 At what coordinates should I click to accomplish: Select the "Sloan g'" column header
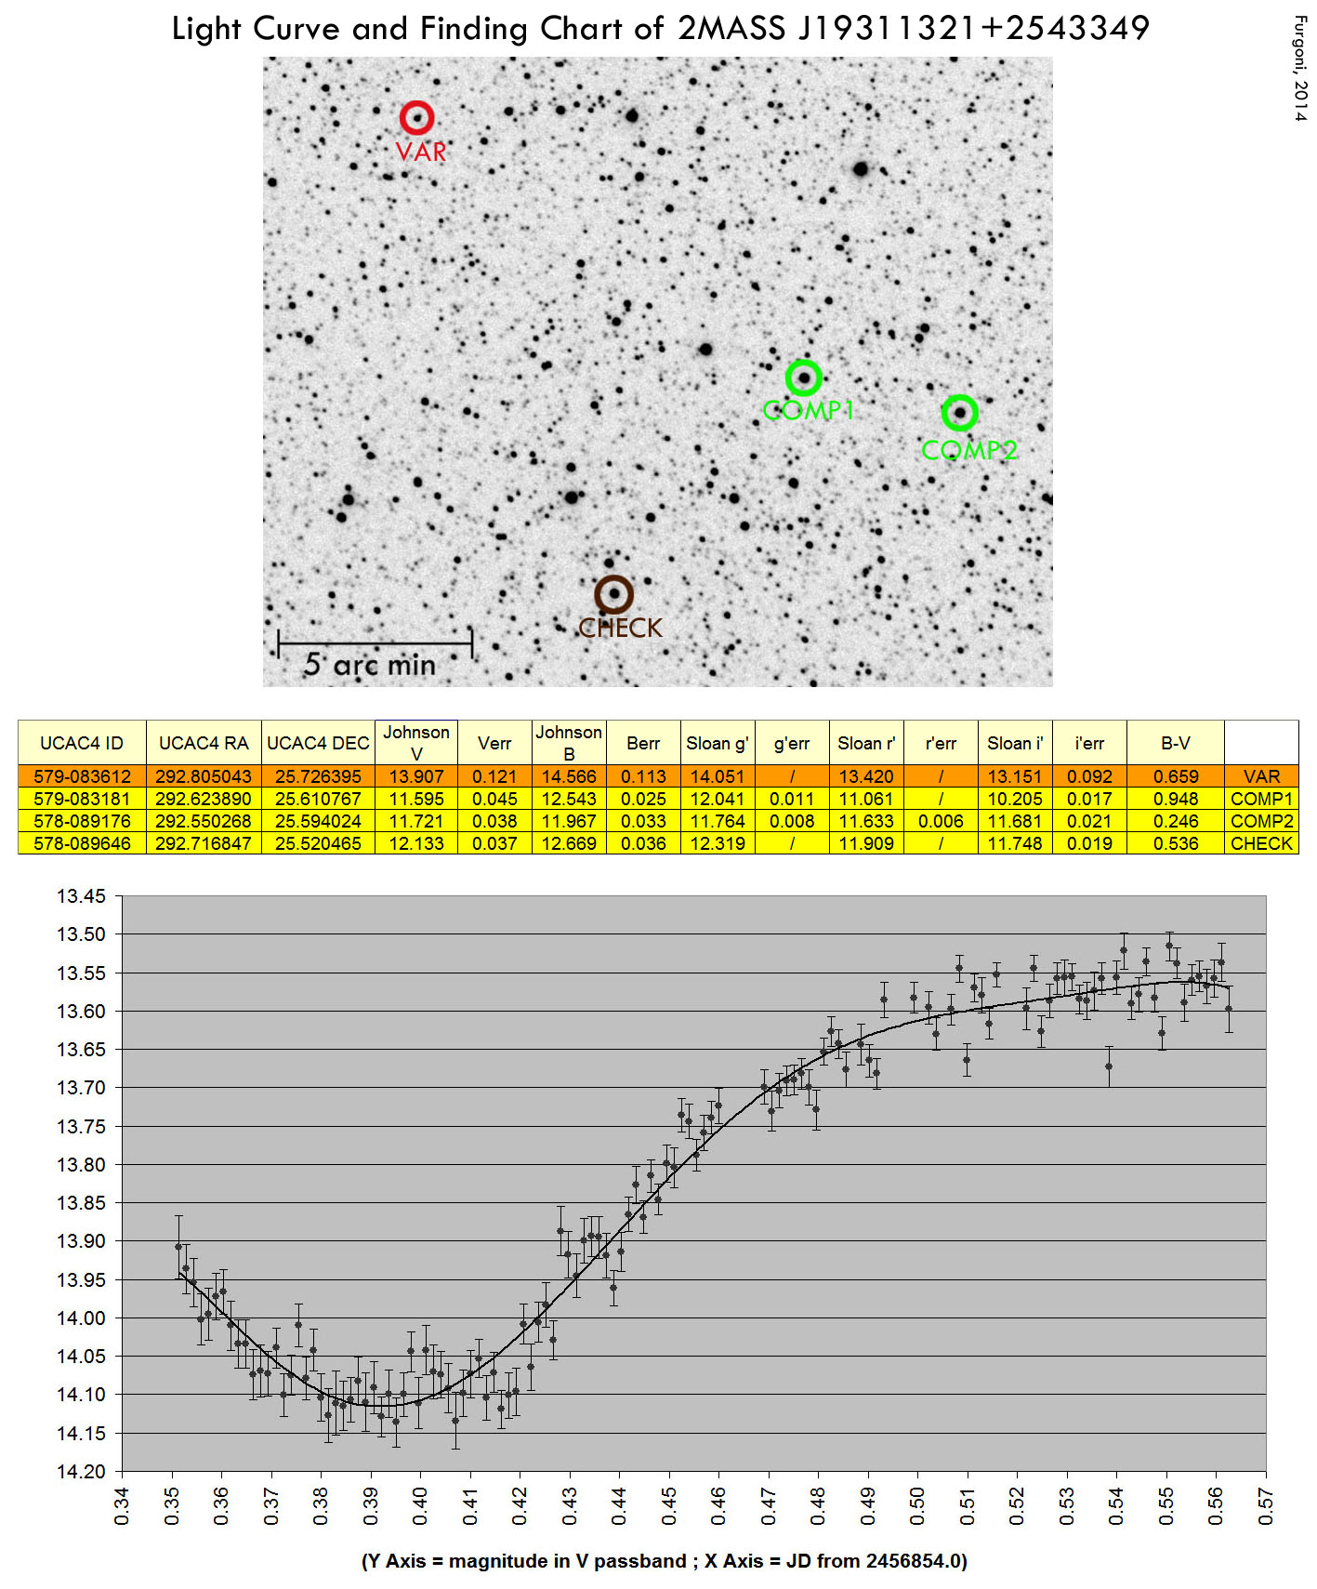click(x=718, y=743)
